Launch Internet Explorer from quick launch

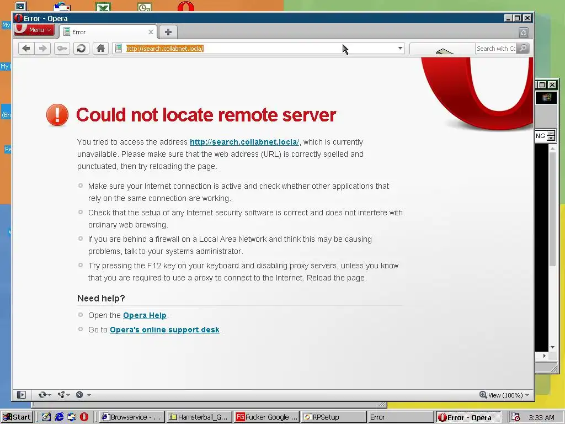(x=58, y=417)
